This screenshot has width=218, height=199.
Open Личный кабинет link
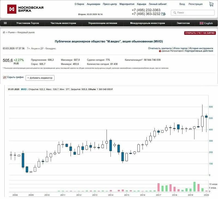(158, 4)
